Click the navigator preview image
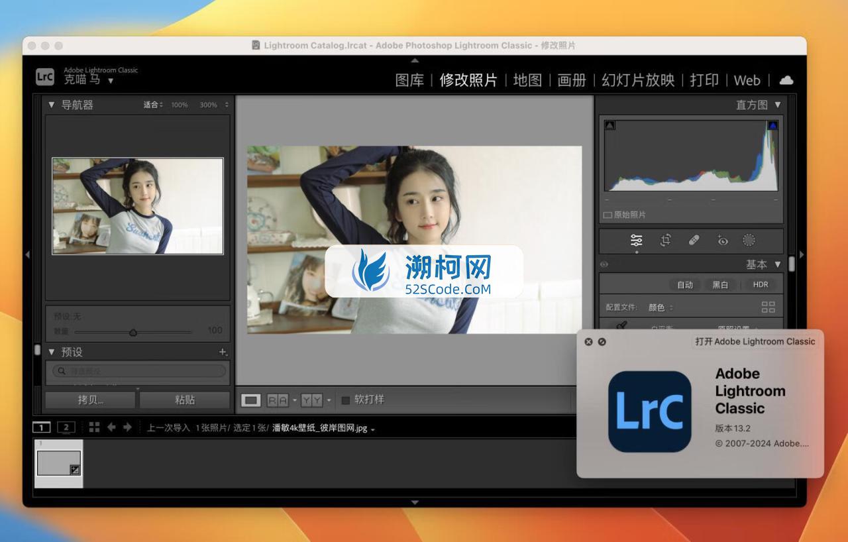This screenshot has height=542, width=848. [138, 205]
